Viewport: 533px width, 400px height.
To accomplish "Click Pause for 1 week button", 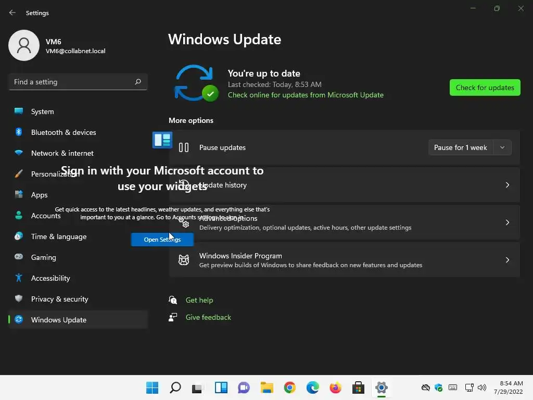I will (460, 147).
